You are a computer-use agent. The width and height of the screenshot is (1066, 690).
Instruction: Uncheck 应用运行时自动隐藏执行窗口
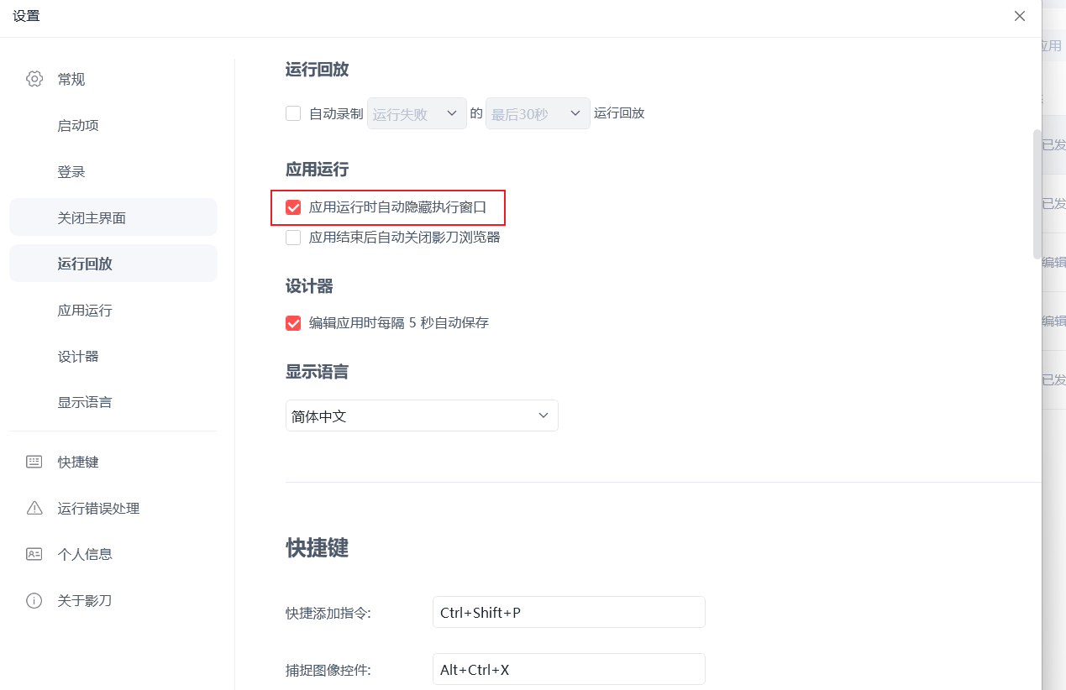293,207
